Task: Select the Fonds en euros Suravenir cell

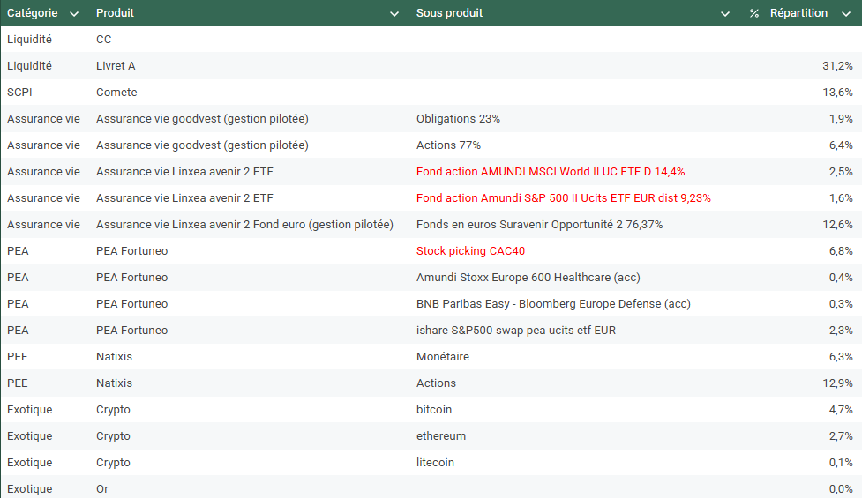Action: pos(539,225)
